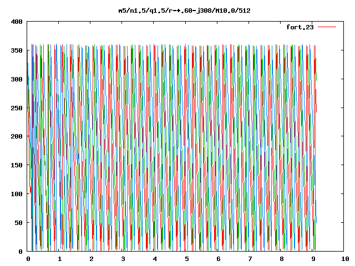
Task: Click the x-axis label 7
Action: [x=250, y=259]
